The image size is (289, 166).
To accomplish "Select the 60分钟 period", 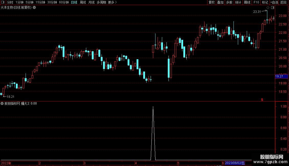I will point(64,2).
